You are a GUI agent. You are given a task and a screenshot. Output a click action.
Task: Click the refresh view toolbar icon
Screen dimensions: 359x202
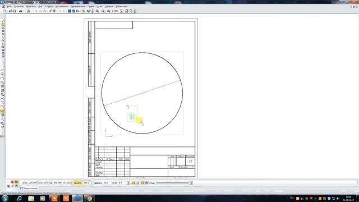pos(131,11)
